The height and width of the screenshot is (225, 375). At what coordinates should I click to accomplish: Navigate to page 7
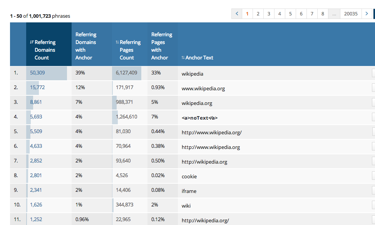click(x=312, y=14)
